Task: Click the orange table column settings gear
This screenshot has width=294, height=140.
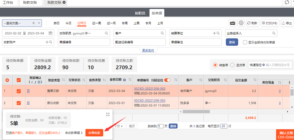Action: [x=7, y=80]
